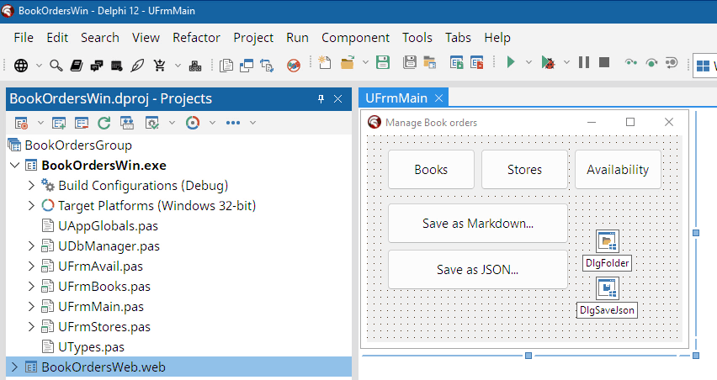Image resolution: width=717 pixels, height=380 pixels.
Task: Click the add file to project icon
Action: click(x=456, y=62)
